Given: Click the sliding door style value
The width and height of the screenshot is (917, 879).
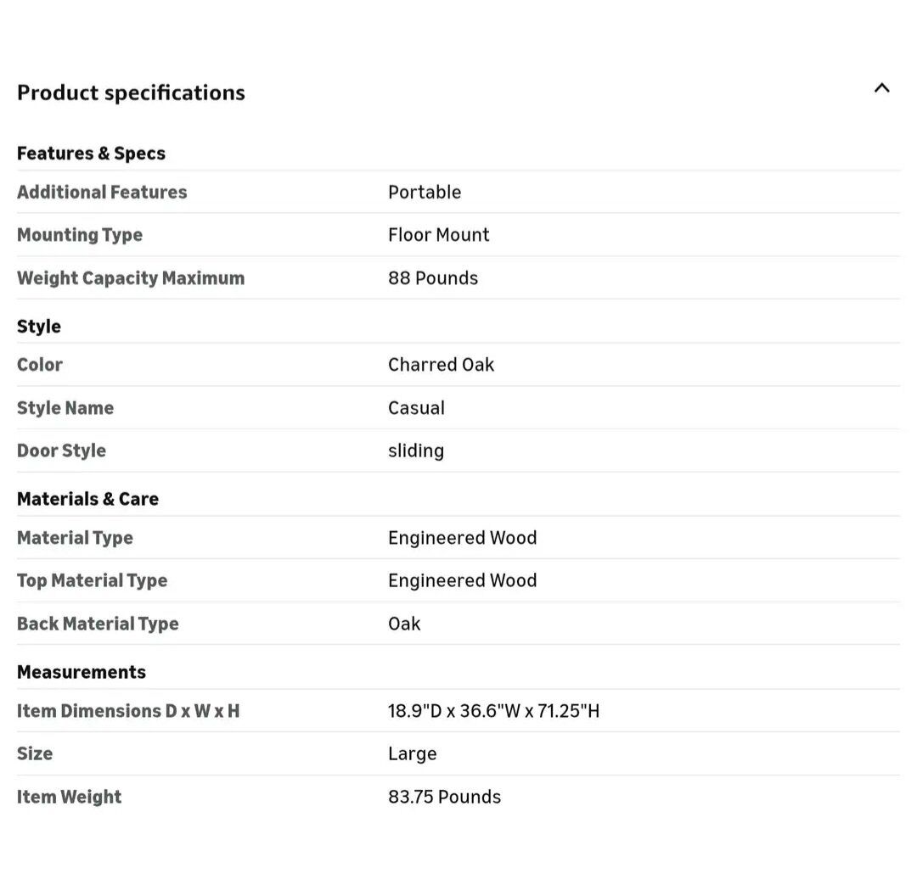Looking at the screenshot, I should (416, 451).
